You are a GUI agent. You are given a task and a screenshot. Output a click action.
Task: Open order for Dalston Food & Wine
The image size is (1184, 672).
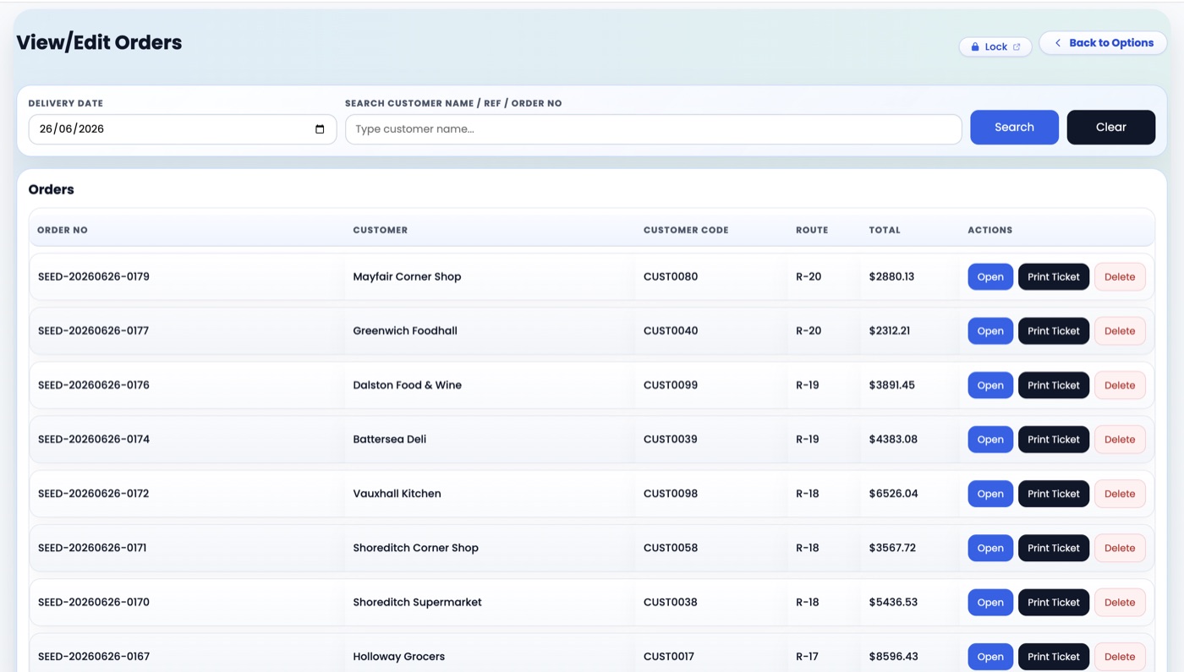[990, 385]
